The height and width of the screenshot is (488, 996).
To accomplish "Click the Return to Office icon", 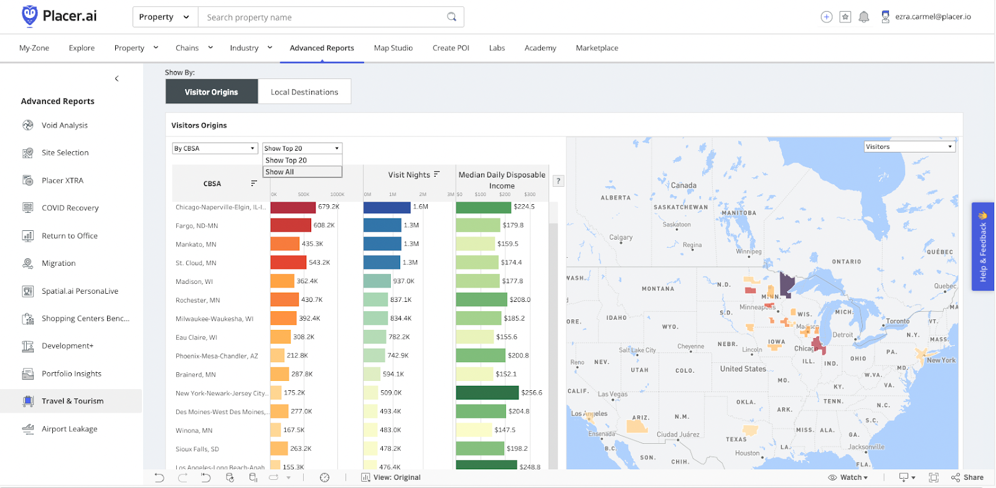I will coord(28,235).
